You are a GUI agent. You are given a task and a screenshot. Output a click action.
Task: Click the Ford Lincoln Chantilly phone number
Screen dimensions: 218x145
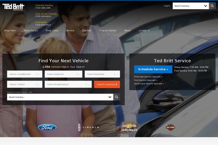pos(43,16)
